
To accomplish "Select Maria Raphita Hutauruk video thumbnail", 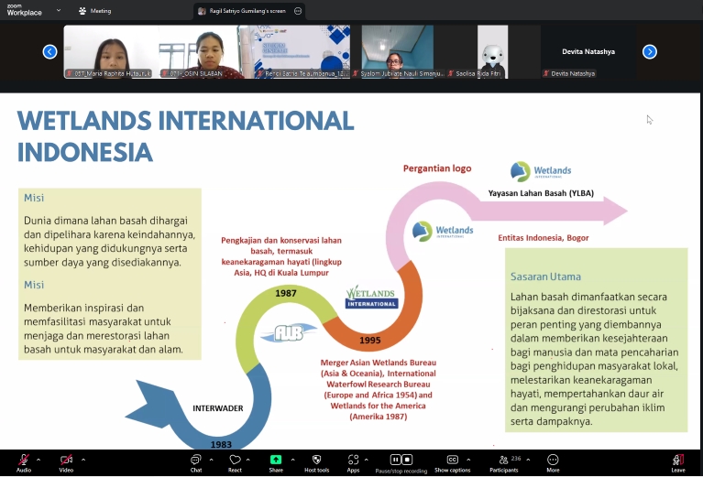I will click(x=111, y=52).
